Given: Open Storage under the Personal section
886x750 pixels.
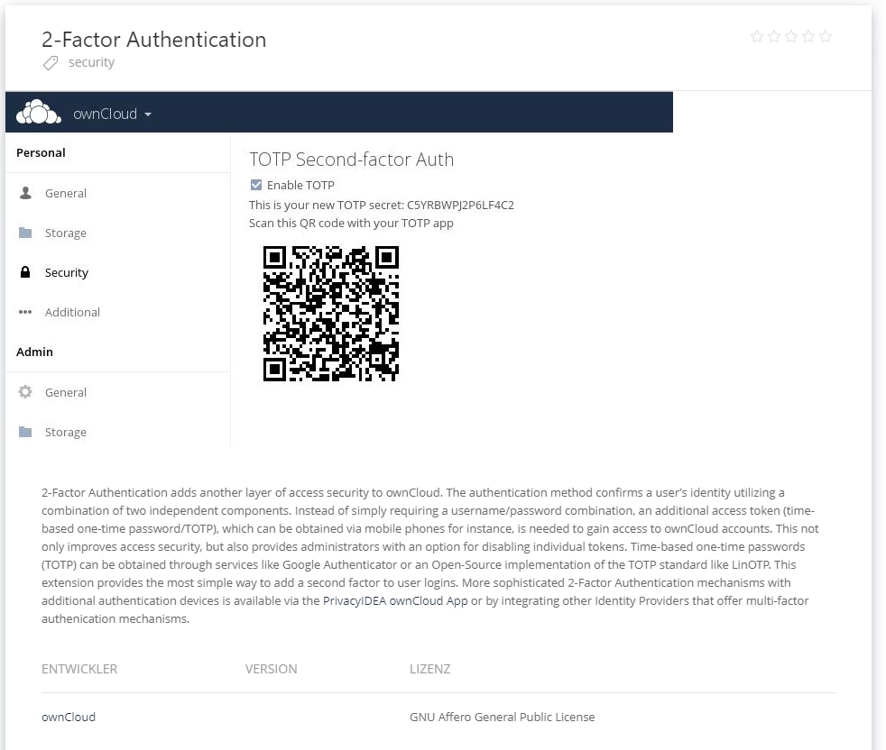Looking at the screenshot, I should pyautogui.click(x=66, y=233).
